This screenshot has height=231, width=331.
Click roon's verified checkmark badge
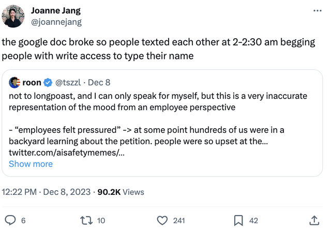(x=48, y=82)
